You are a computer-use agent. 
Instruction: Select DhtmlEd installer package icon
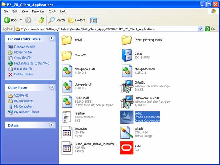[127, 86]
